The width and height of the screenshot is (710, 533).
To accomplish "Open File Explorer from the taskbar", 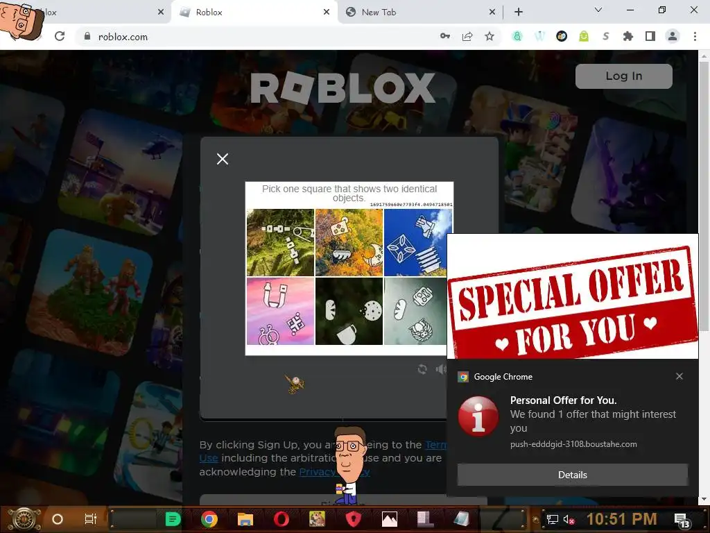I will coord(245,519).
